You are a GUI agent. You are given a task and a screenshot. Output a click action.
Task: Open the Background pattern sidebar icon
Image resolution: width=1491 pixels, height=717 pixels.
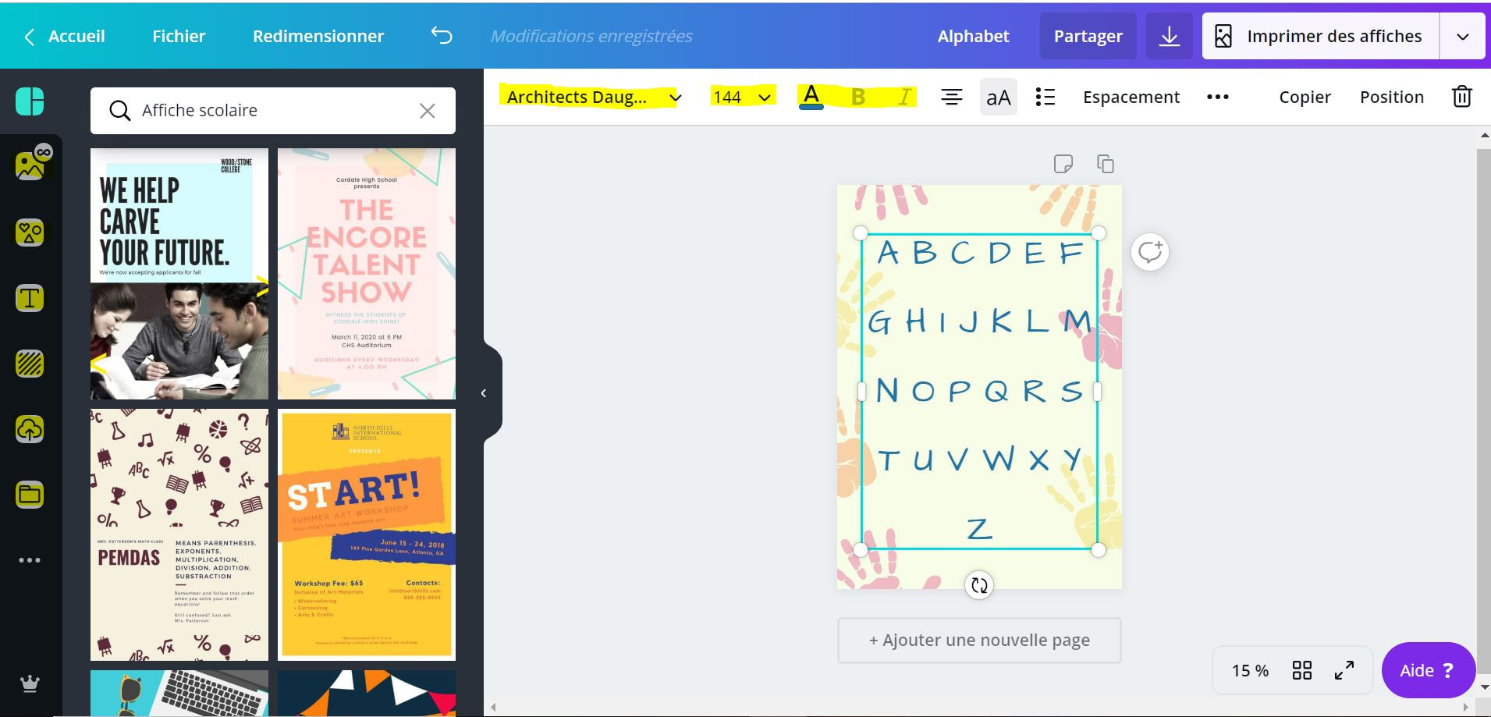point(30,364)
